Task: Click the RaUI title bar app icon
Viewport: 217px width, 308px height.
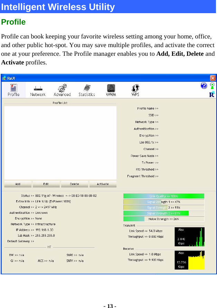Action: [4, 78]
